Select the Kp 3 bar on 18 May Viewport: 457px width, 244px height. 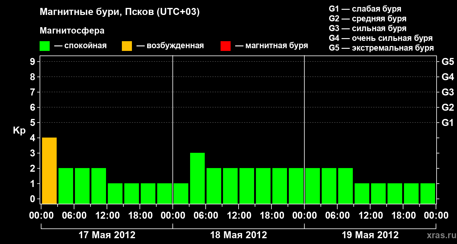click(197, 178)
